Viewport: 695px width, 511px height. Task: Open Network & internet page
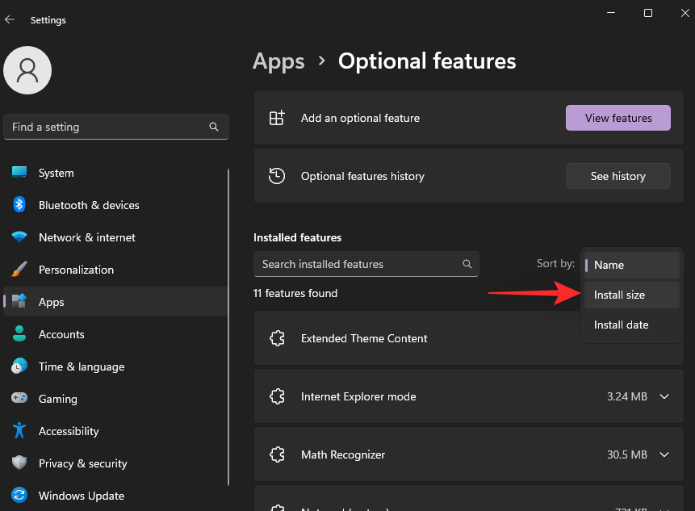pyautogui.click(x=115, y=237)
